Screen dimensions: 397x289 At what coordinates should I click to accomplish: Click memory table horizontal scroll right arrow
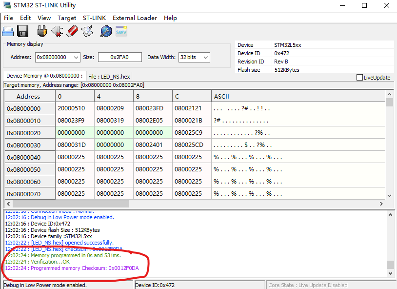(x=381, y=204)
